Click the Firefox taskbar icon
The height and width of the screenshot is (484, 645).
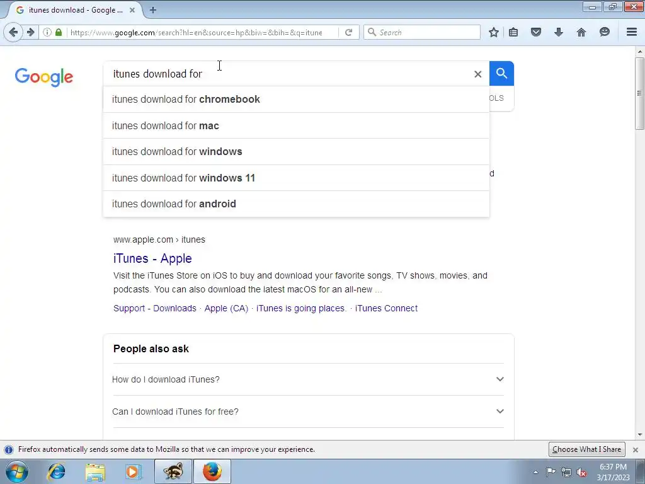tap(212, 471)
